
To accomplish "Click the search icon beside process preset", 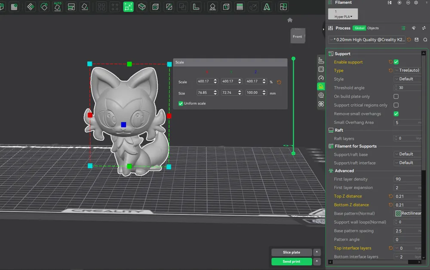I will pyautogui.click(x=425, y=39).
